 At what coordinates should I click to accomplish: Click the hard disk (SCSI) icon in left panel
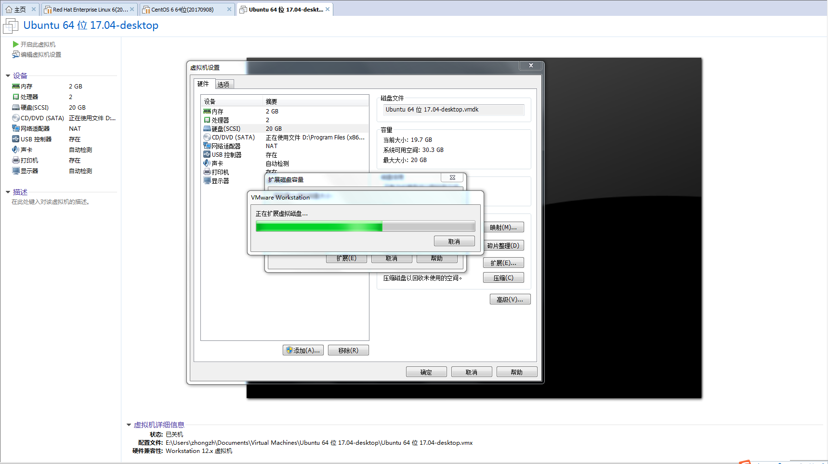[x=16, y=107]
